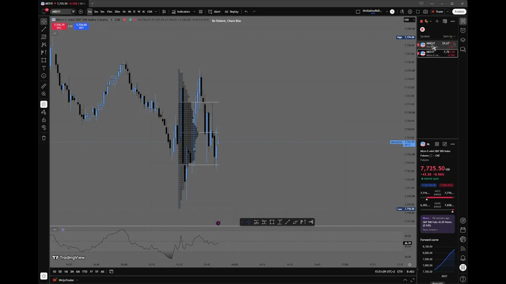This screenshot has height=284, width=506.
Task: Take a chart snapshot with camera
Action: (x=425, y=11)
